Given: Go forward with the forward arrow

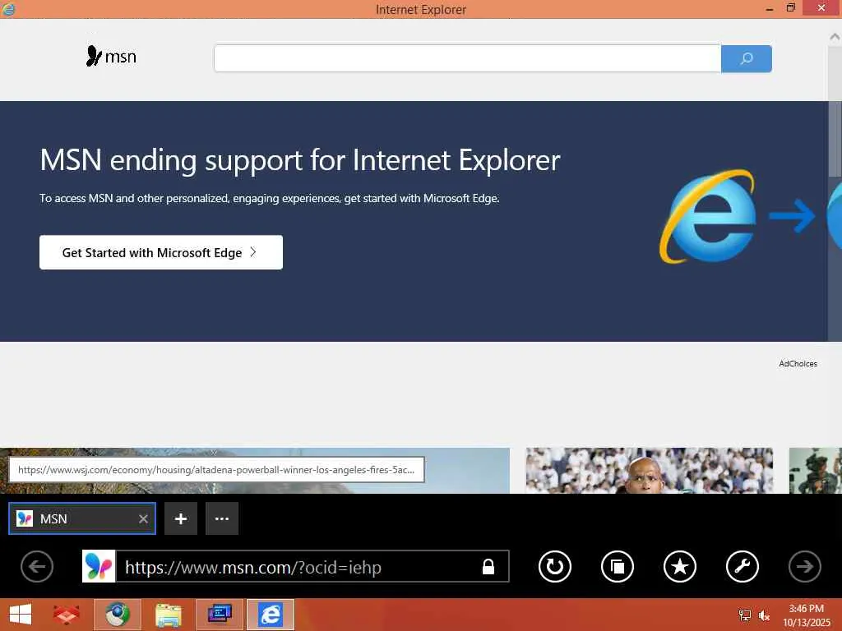Looking at the screenshot, I should pos(805,567).
